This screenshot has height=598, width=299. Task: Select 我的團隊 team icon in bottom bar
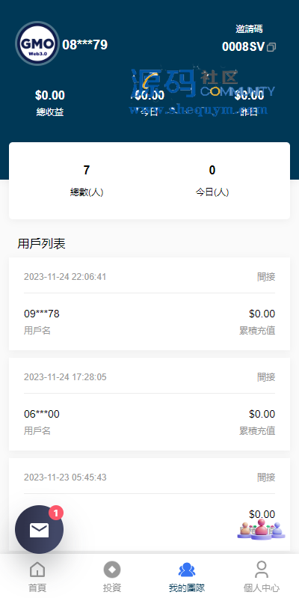point(187,570)
